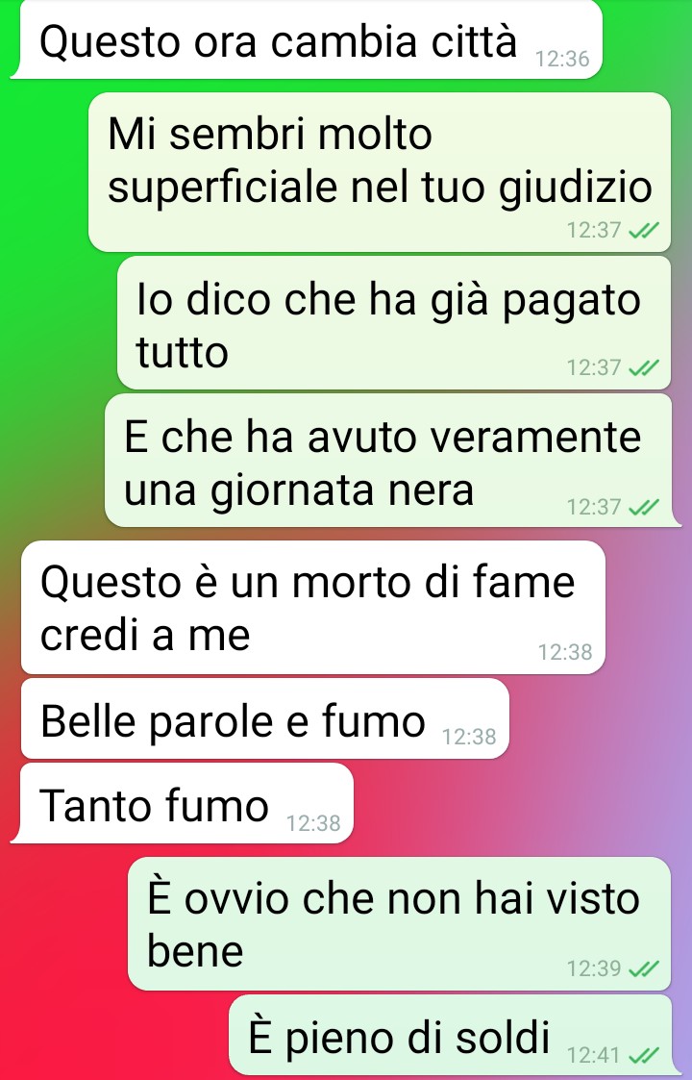Select the 'Belle parole e fumo' message

[265, 717]
